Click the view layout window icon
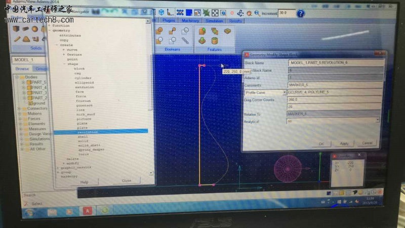The height and width of the screenshot is (228, 405). tap(197, 12)
